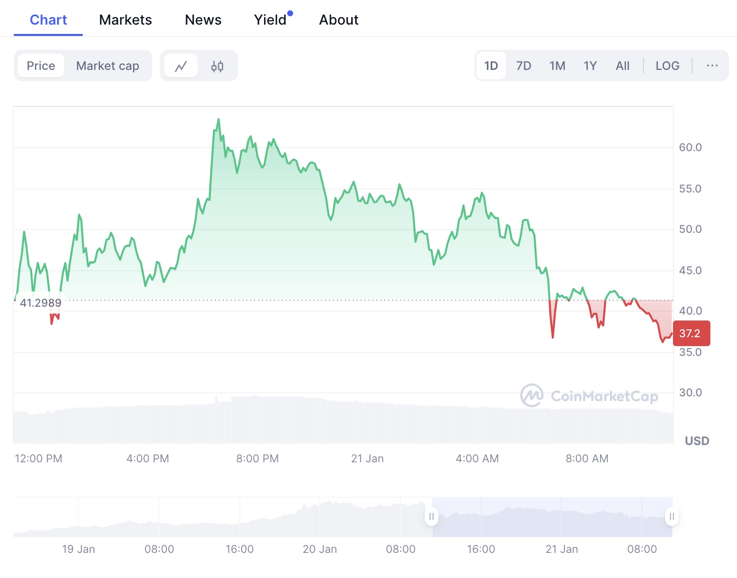Grab the left range selector handle
The image size is (737, 578).
432,516
